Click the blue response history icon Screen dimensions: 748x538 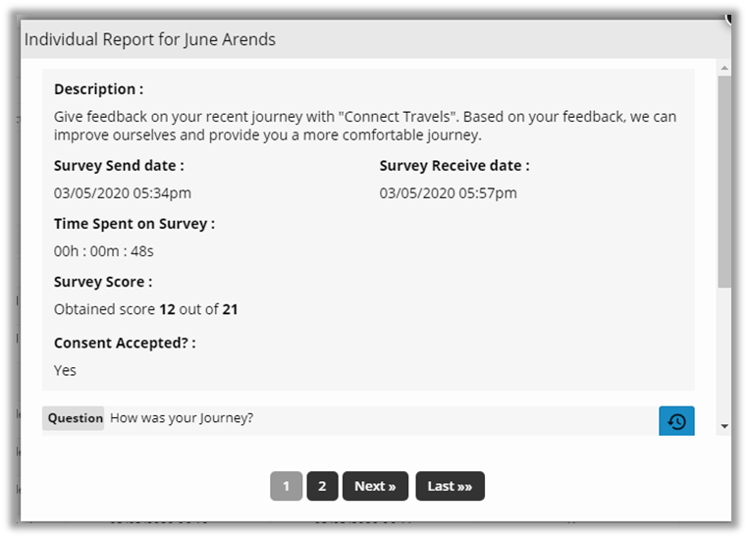pyautogui.click(x=676, y=422)
